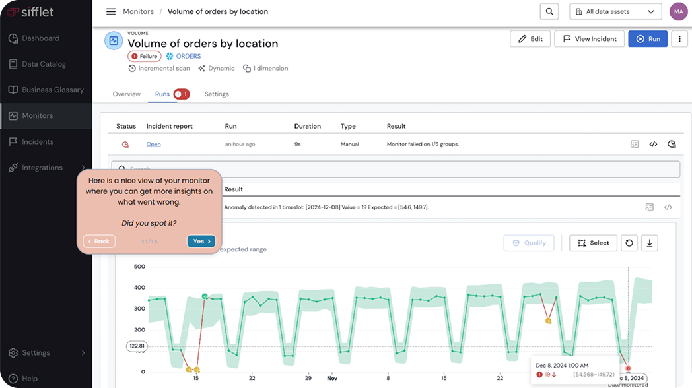Viewport: 692px width, 388px height.
Task: Click Yes in the tour popup
Action: point(201,241)
